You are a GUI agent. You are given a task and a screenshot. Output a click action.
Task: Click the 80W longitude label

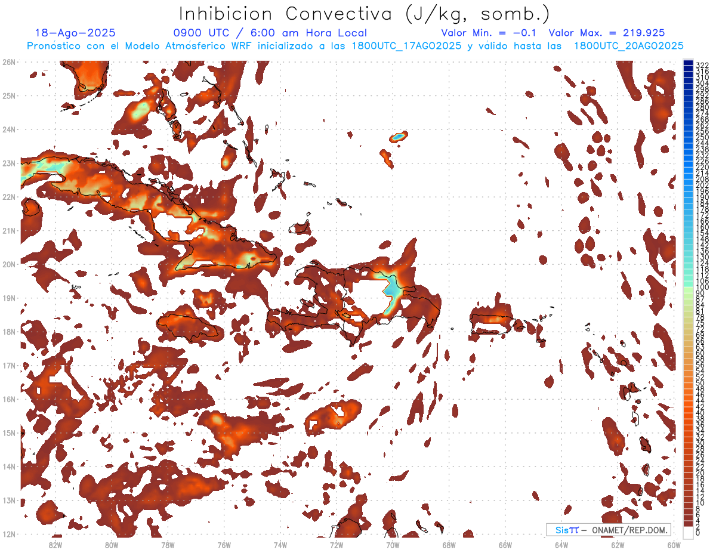112,545
